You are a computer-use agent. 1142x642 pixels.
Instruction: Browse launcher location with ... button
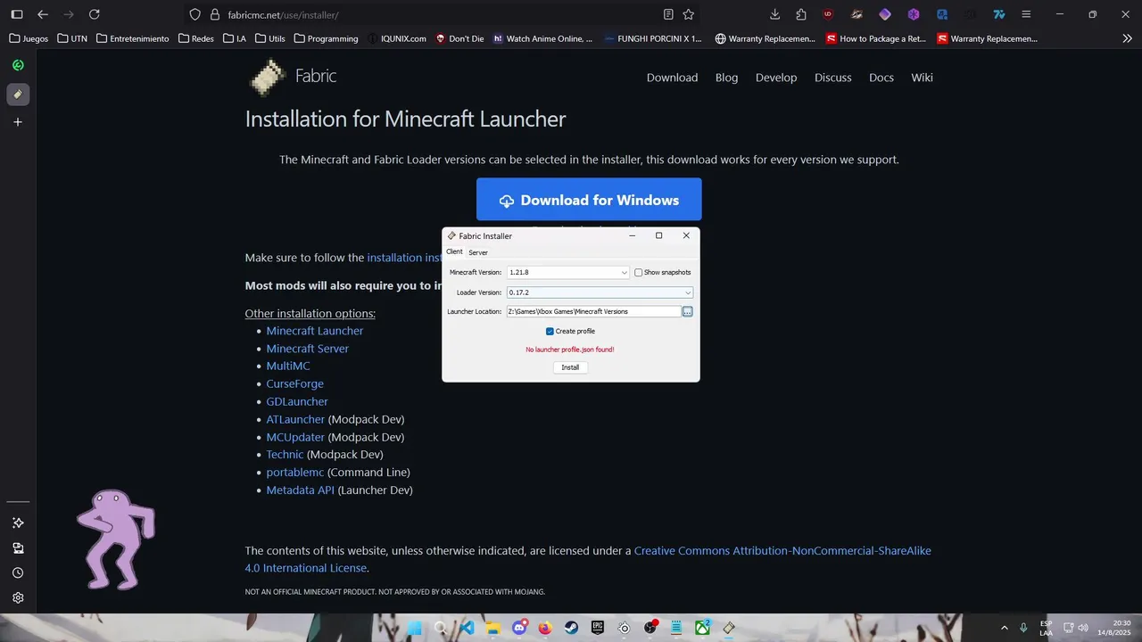(x=688, y=311)
